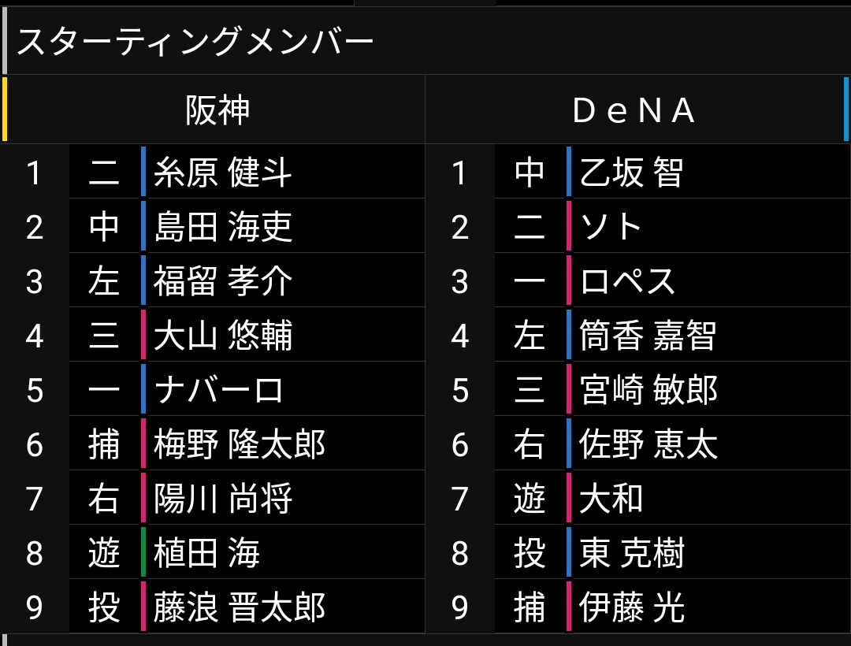
Task: Click on ナバーロ player row
Action: tap(219, 390)
